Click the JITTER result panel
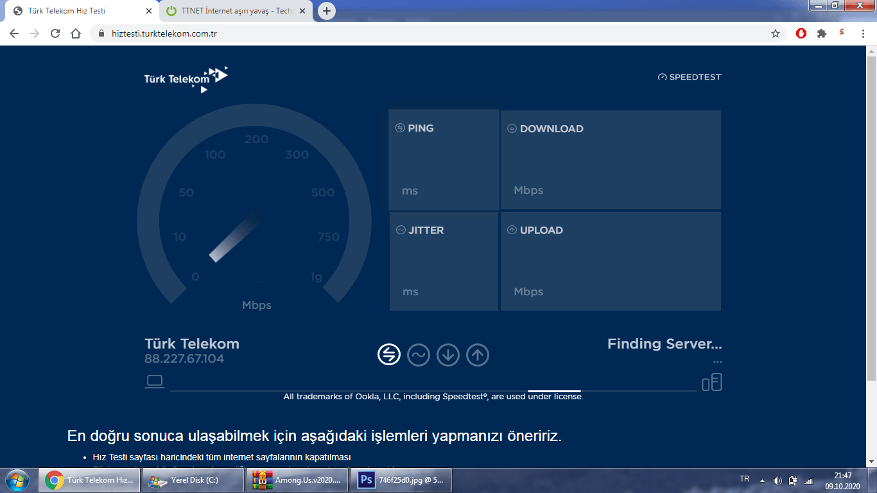This screenshot has height=493, width=877. 444,261
